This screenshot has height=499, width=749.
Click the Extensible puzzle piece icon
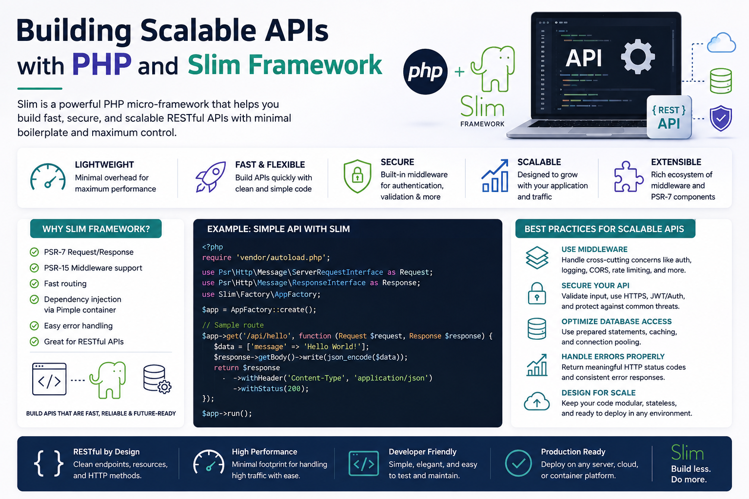[629, 176]
